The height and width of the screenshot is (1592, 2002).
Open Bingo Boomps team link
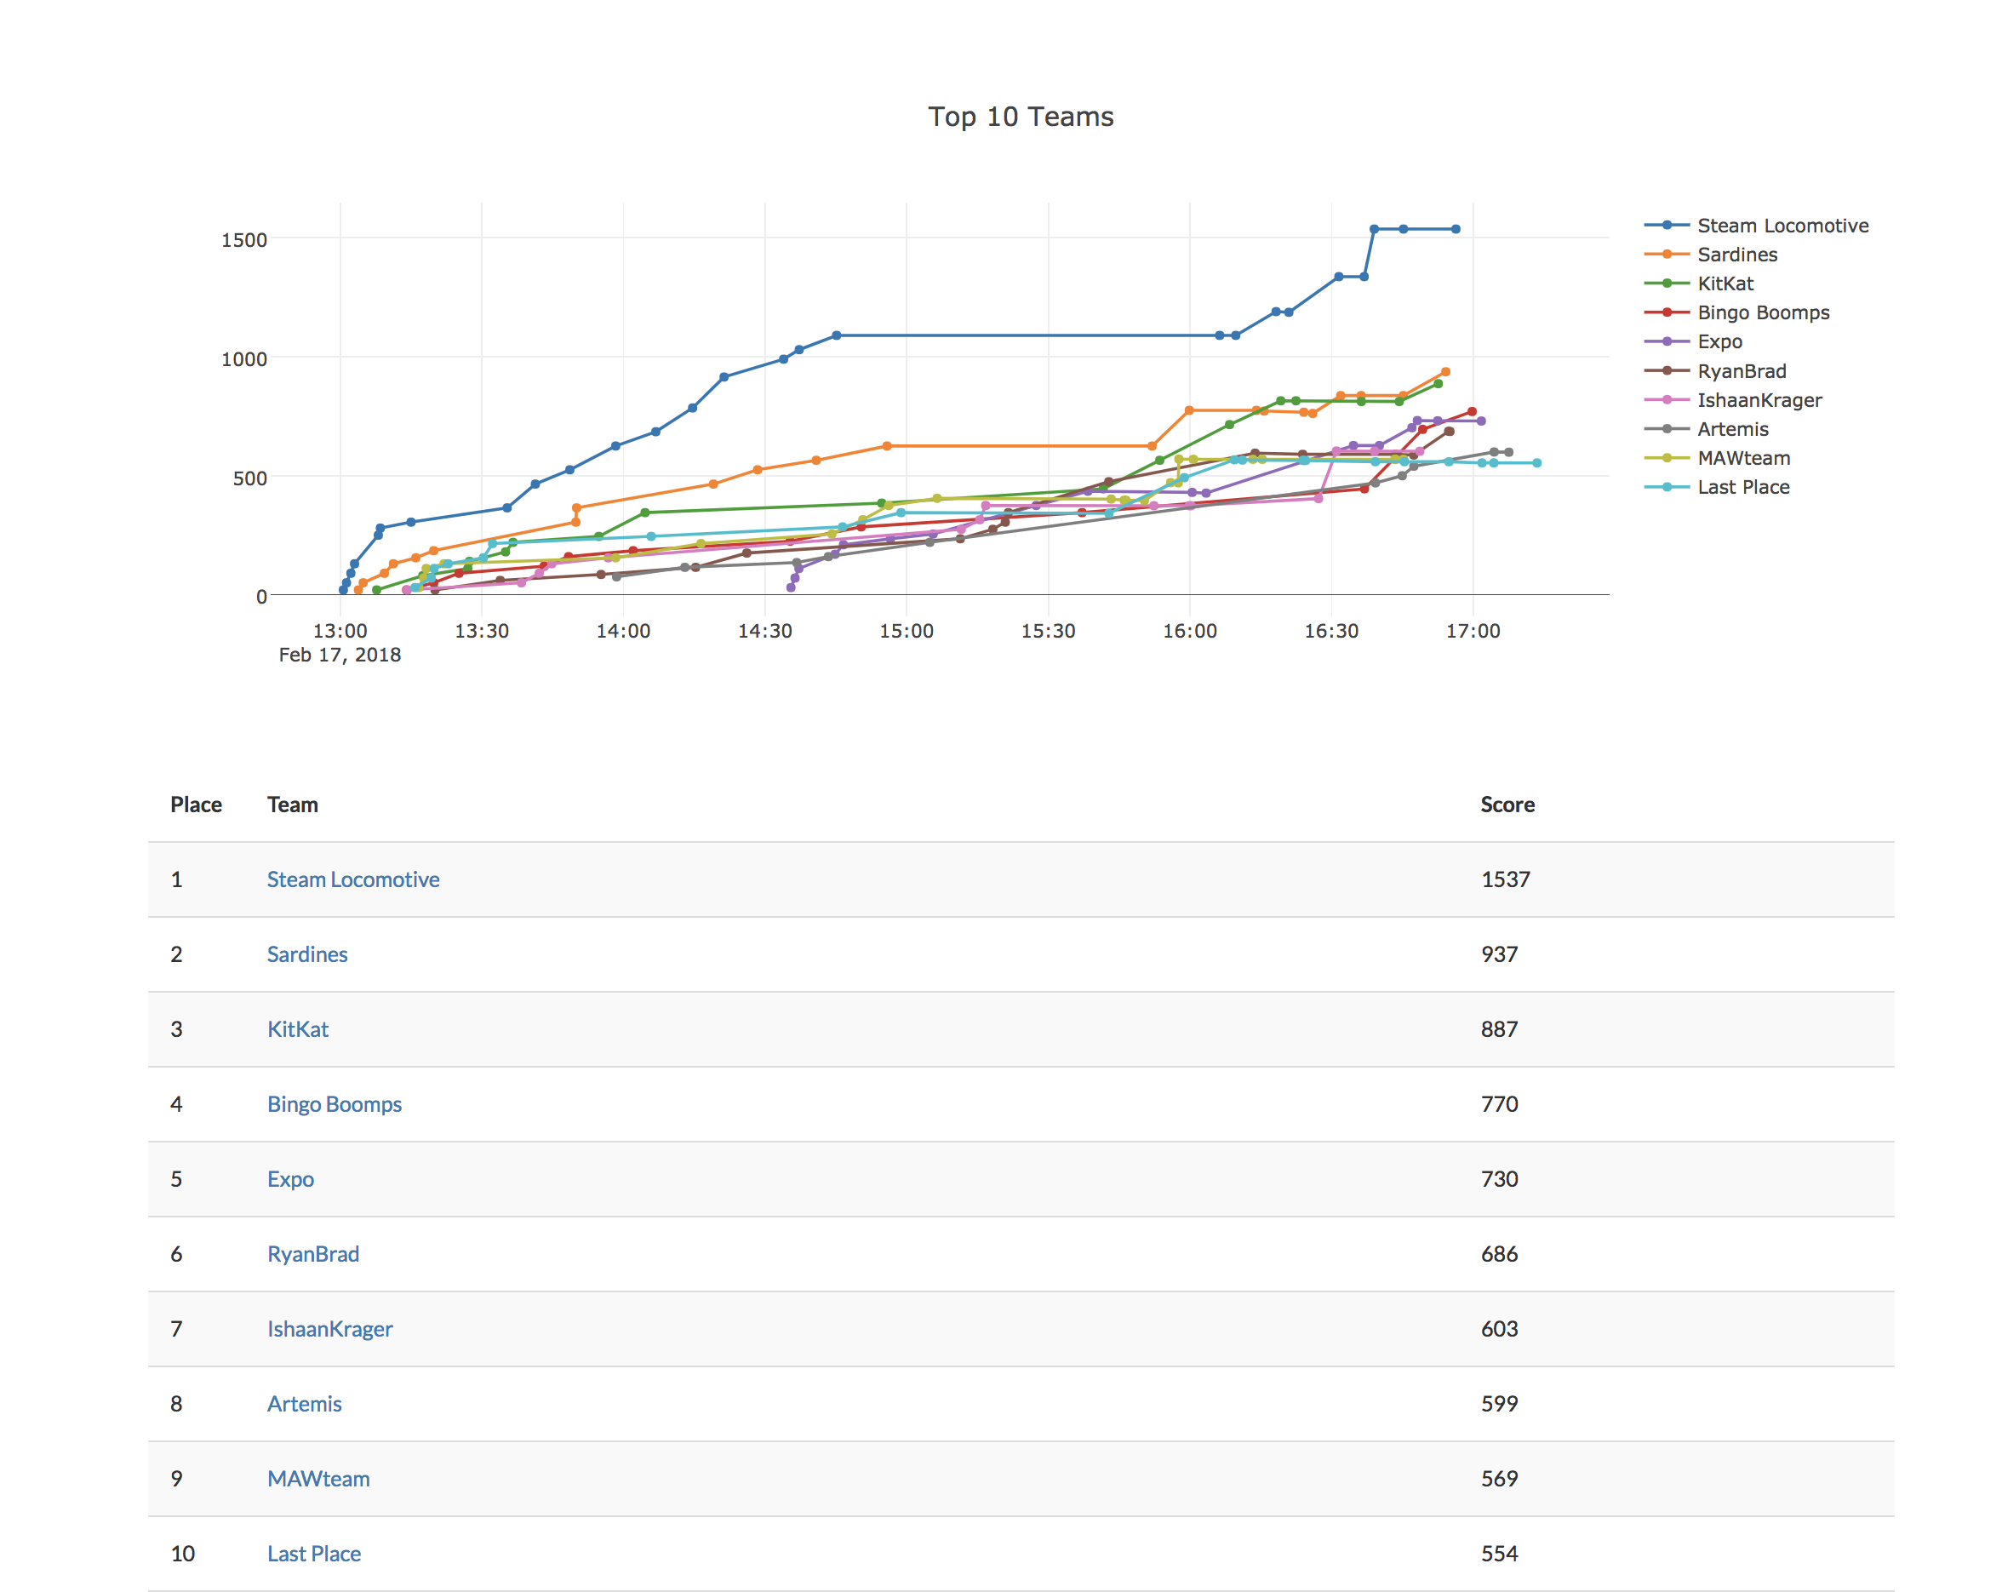[x=335, y=1103]
